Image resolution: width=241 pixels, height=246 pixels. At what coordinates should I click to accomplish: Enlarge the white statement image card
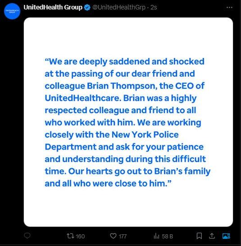pyautogui.click(x=128, y=122)
